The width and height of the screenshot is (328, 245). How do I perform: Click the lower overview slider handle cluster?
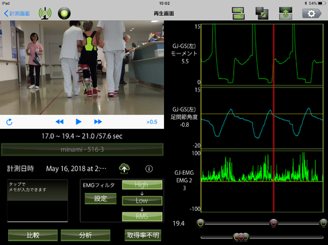pos(241,237)
